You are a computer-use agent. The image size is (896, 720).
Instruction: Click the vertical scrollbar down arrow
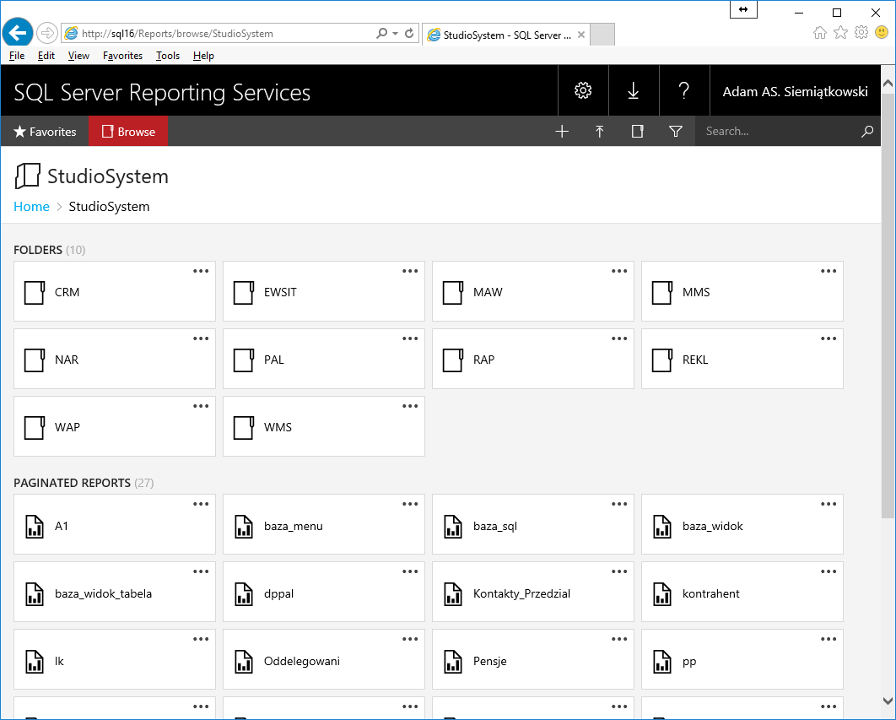(x=888, y=701)
